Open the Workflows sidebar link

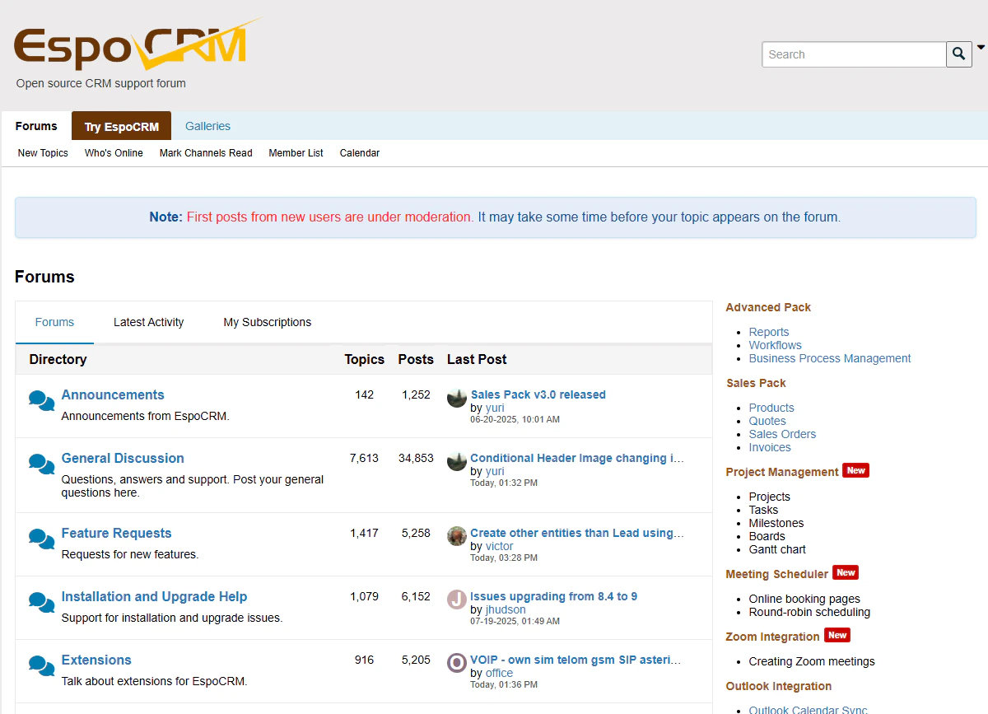pos(775,345)
